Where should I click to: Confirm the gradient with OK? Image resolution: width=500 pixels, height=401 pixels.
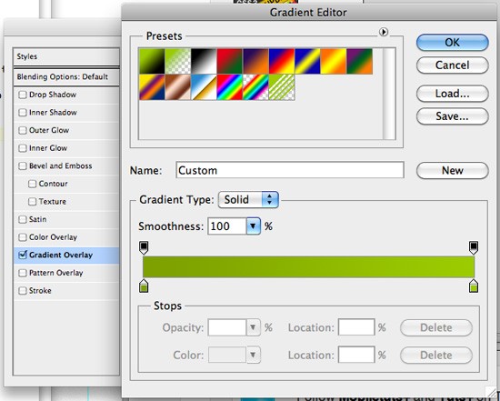tap(452, 43)
